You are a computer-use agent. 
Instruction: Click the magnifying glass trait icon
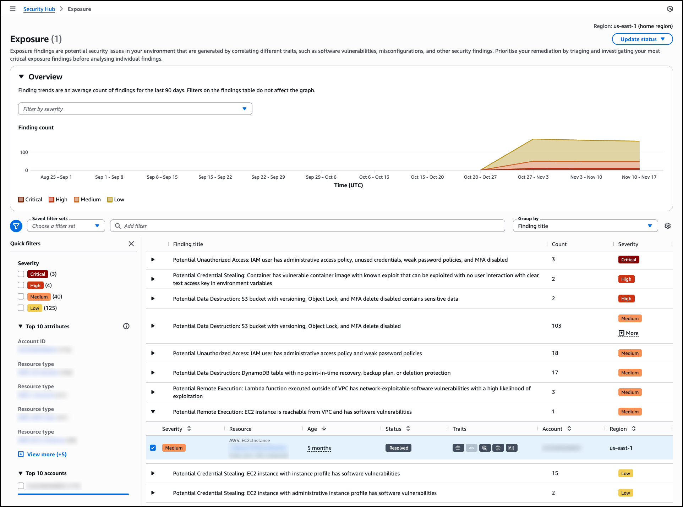click(x=485, y=448)
